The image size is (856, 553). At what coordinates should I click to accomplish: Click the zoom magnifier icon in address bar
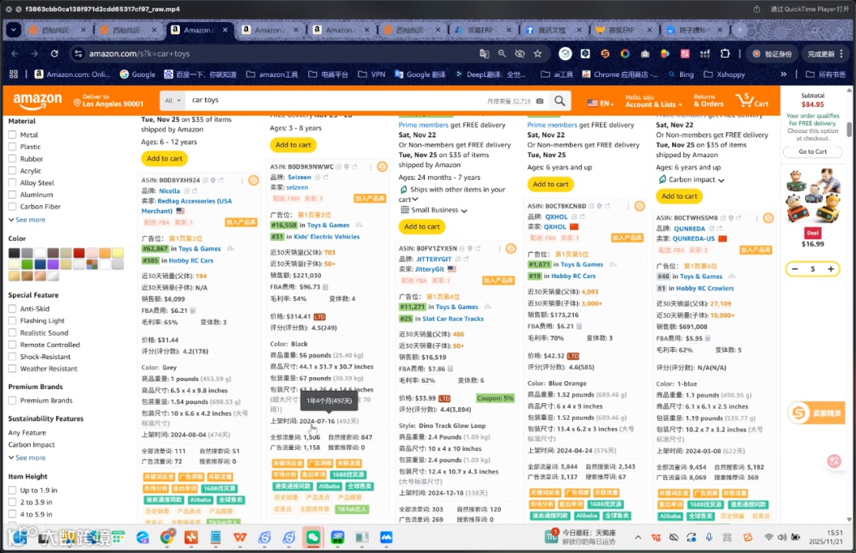(503, 54)
